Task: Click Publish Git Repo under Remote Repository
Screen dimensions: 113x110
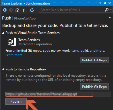Action: (x=94, y=87)
